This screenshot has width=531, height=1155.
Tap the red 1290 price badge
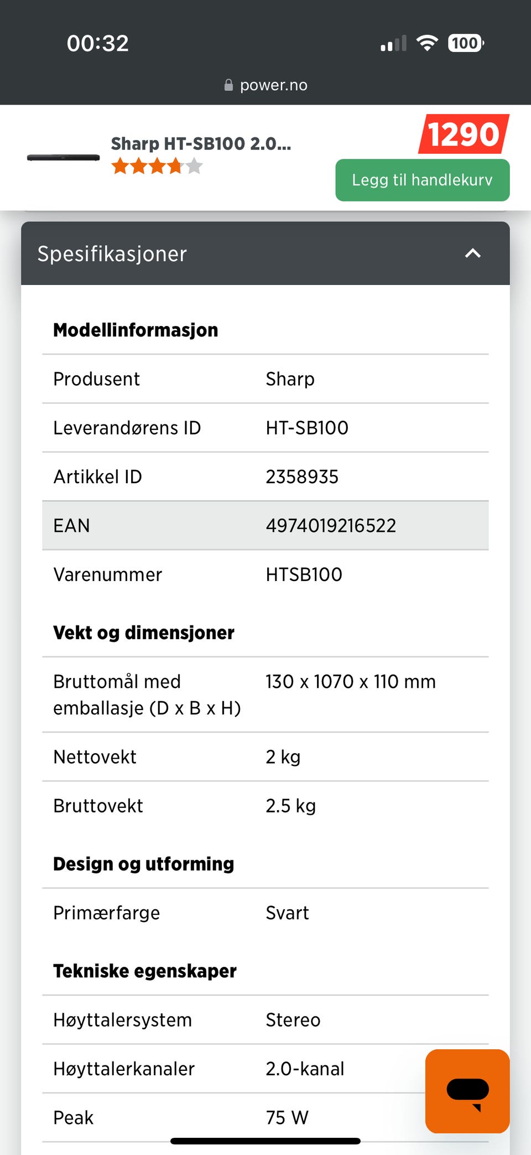[x=463, y=133]
